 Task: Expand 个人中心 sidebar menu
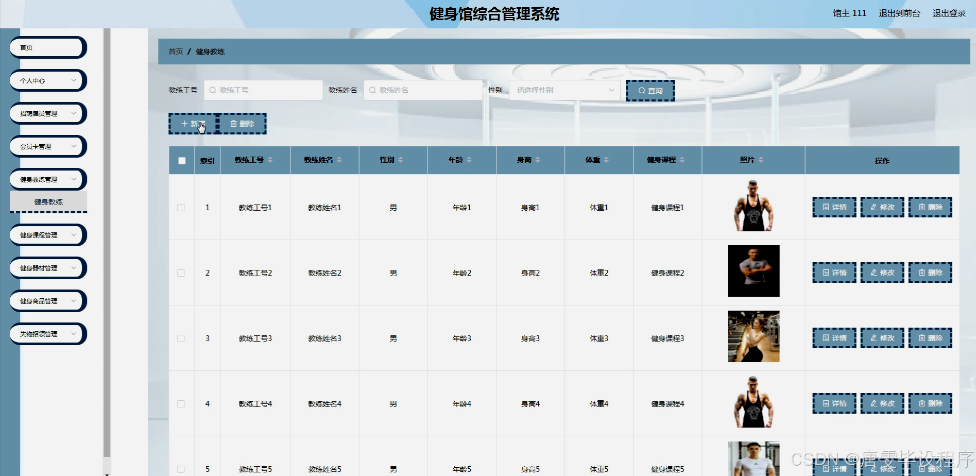pos(48,80)
